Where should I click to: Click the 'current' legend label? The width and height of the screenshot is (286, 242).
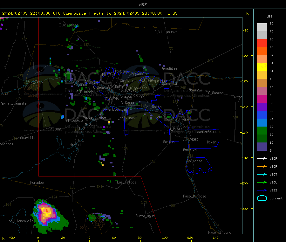click(276, 198)
